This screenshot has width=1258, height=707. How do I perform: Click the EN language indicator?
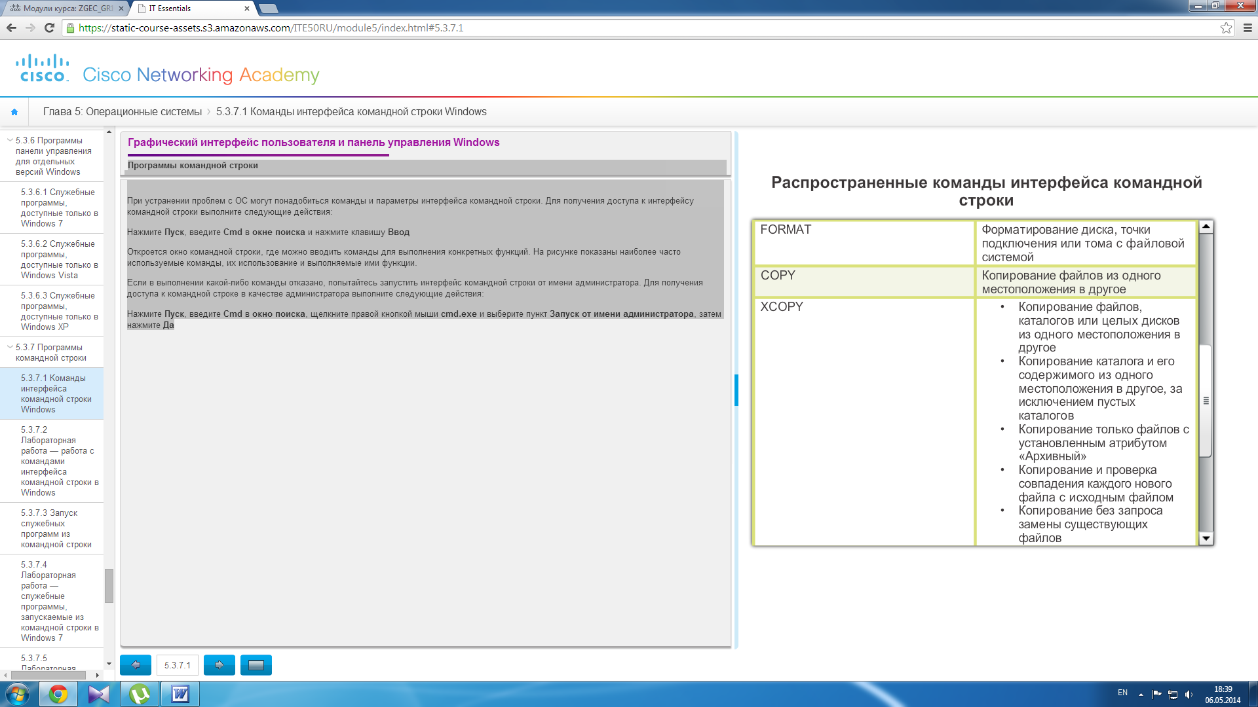pyautogui.click(x=1122, y=693)
